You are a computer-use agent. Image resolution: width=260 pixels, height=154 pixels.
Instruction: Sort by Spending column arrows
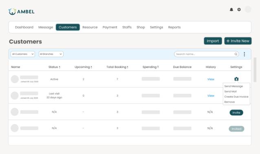pyautogui.click(x=158, y=67)
